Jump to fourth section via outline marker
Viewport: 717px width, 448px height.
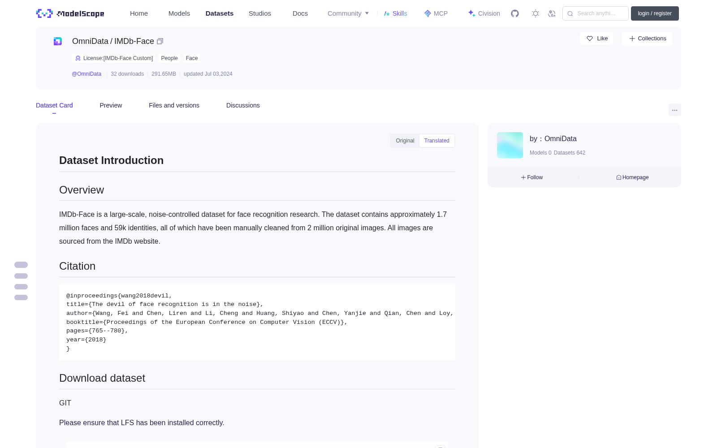(21, 297)
